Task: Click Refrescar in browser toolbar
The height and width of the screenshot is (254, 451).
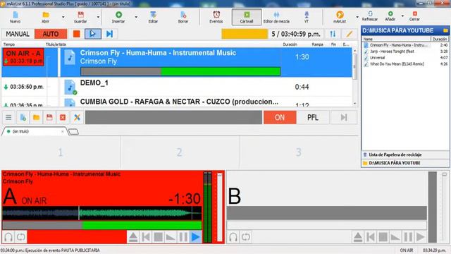Action: pyautogui.click(x=370, y=16)
